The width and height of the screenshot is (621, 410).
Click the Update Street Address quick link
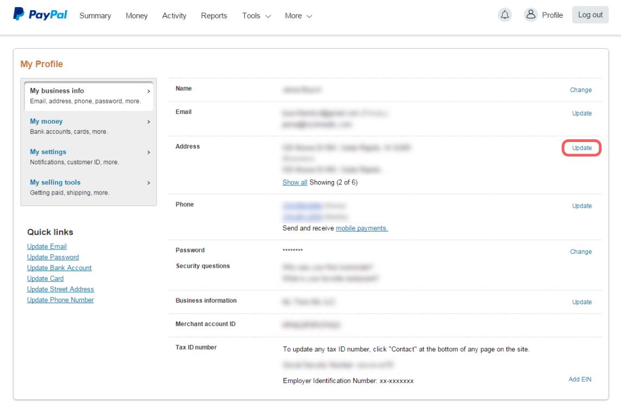pos(61,289)
